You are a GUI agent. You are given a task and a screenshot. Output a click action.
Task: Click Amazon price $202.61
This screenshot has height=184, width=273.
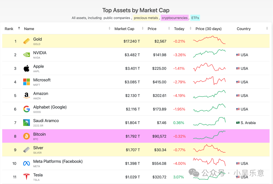tap(160, 96)
